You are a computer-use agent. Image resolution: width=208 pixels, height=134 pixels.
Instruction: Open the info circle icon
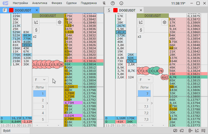[121, 3]
